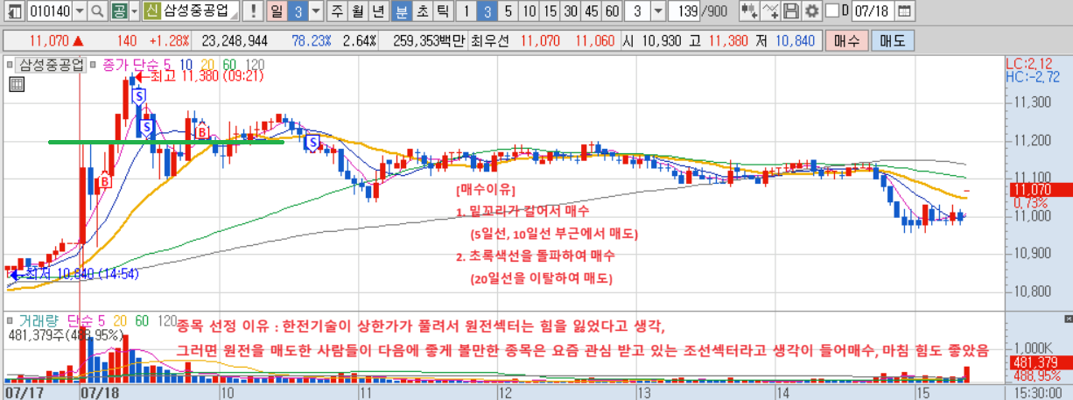The height and width of the screenshot is (400, 1073).
Task: Click the S sell marker at the 11,380 high
Action: click(138, 96)
